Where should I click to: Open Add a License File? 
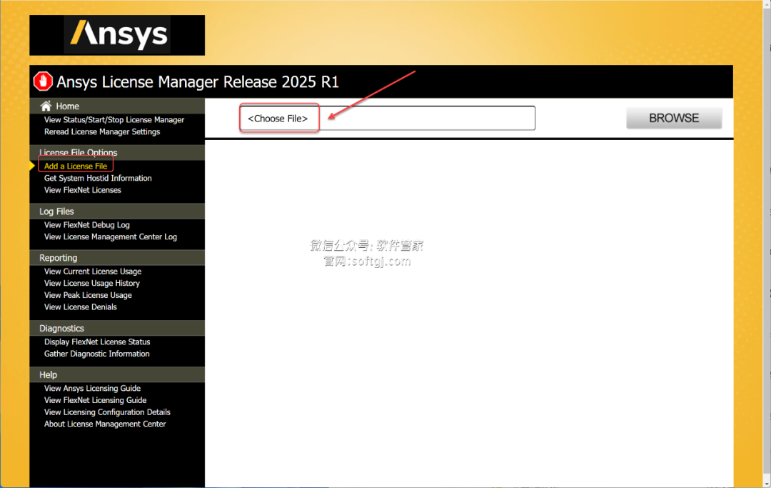point(76,166)
